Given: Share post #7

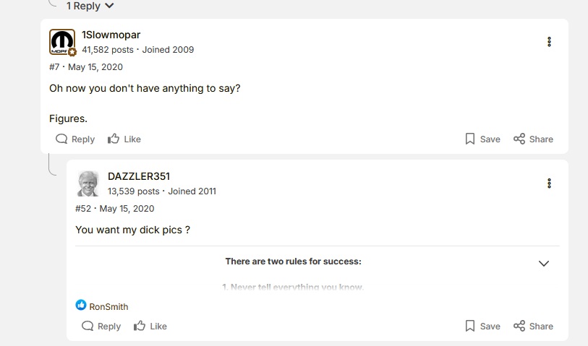Looking at the screenshot, I should coord(533,139).
